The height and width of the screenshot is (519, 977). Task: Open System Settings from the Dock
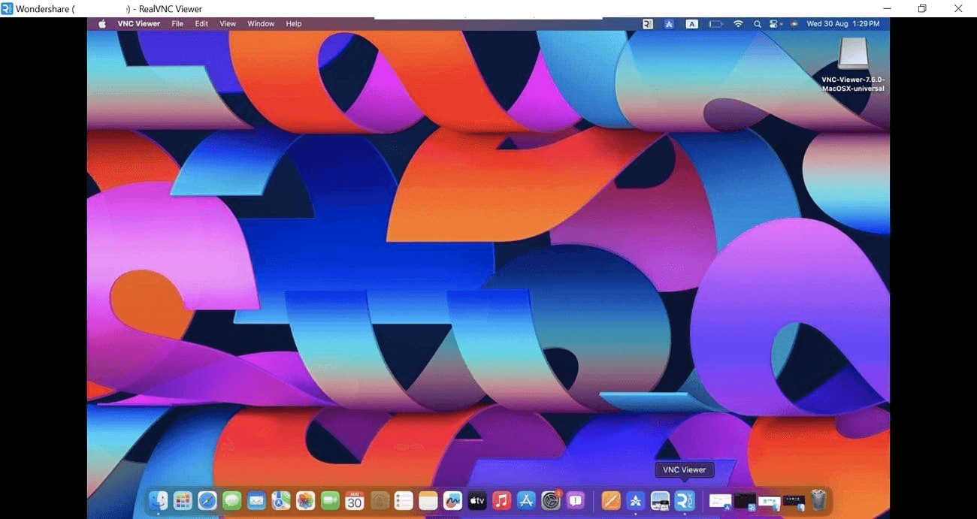click(x=551, y=500)
